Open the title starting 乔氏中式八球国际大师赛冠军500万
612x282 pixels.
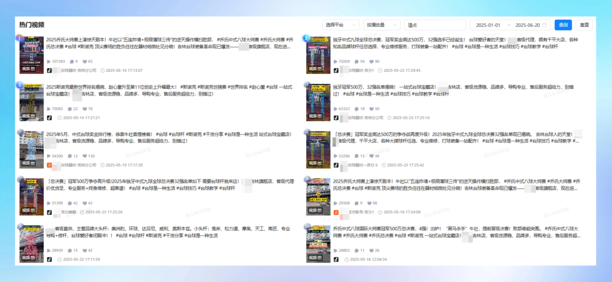pyautogui.click(x=457, y=232)
